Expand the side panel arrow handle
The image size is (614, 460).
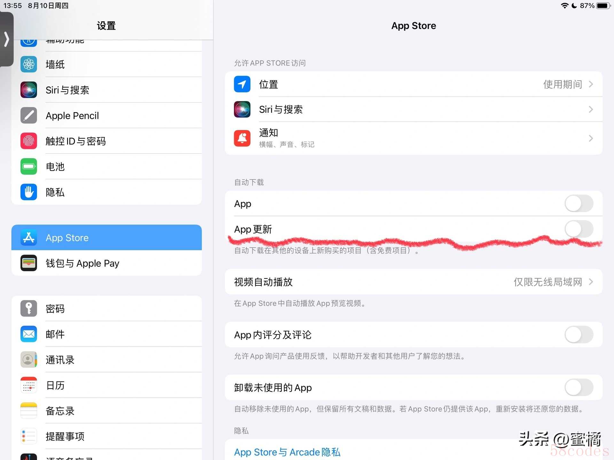(6, 39)
